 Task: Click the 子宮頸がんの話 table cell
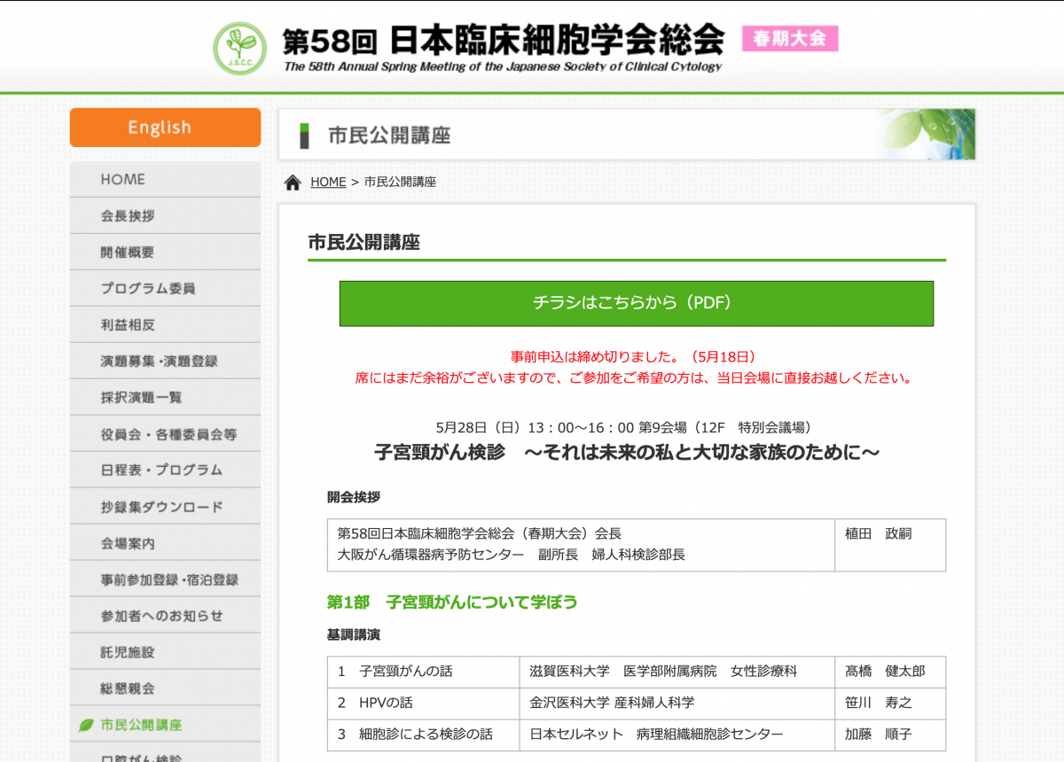click(423, 672)
